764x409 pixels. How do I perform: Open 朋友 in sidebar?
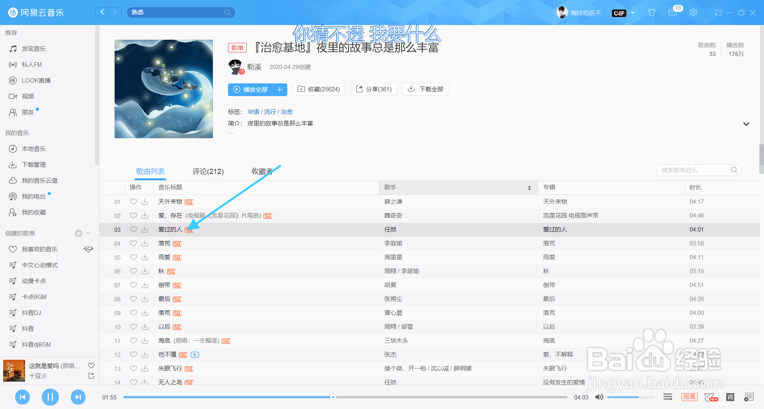[28, 112]
